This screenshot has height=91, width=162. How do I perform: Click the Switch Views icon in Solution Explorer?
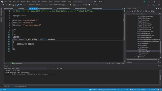135,11
